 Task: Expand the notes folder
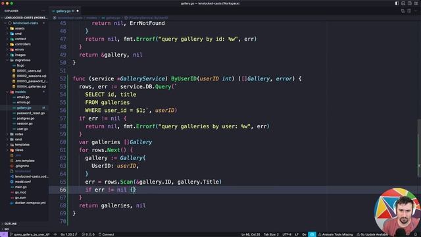click(19, 134)
